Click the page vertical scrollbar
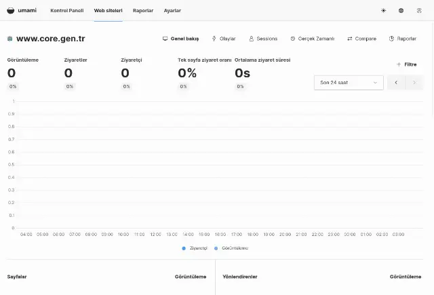The height and width of the screenshot is (295, 434). 433,69
